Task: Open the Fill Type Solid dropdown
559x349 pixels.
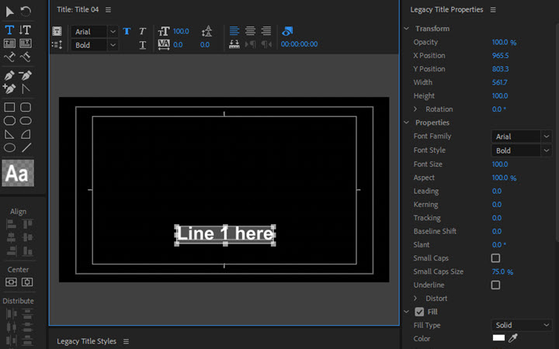Action: point(522,326)
